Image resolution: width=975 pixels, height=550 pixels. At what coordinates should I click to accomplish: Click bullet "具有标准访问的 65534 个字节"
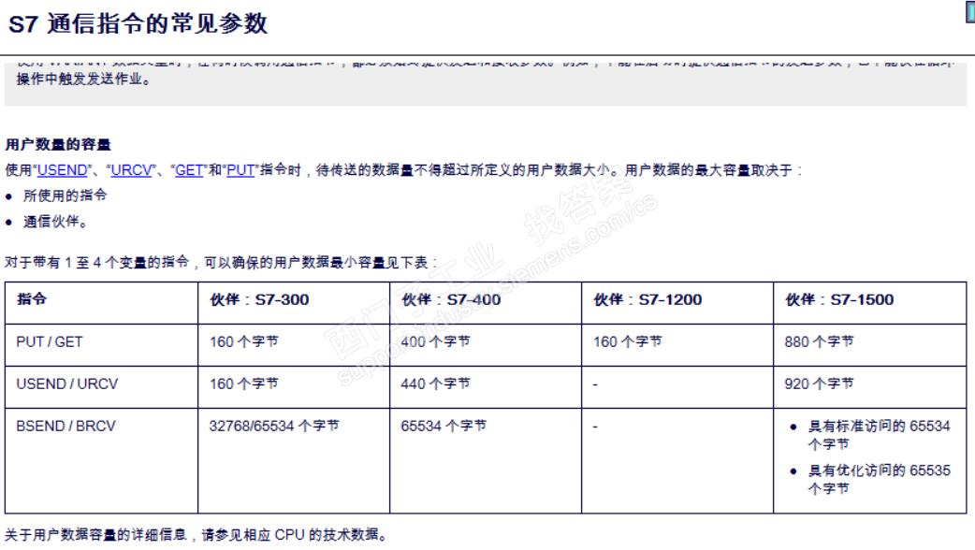(x=879, y=435)
